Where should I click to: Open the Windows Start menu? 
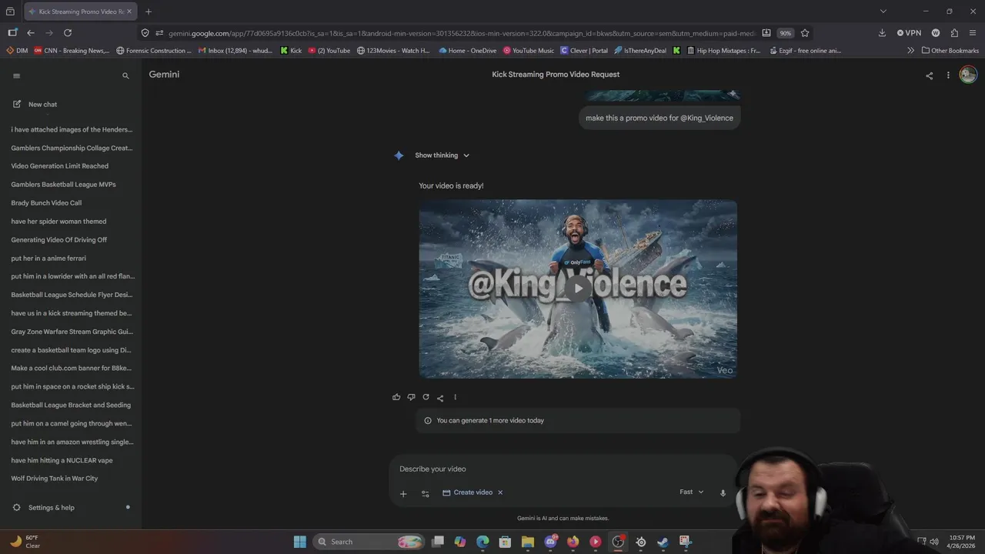tap(300, 542)
